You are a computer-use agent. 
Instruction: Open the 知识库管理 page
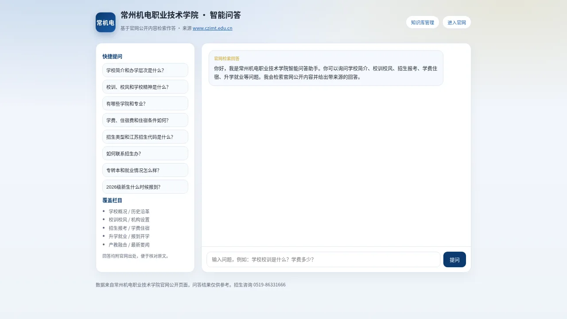pyautogui.click(x=423, y=22)
